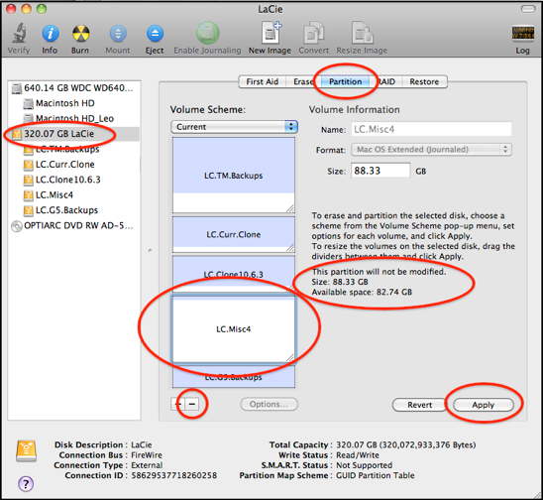543x500 pixels.
Task: Select LC.TM.Backups in the sidebar
Action: tap(74, 149)
